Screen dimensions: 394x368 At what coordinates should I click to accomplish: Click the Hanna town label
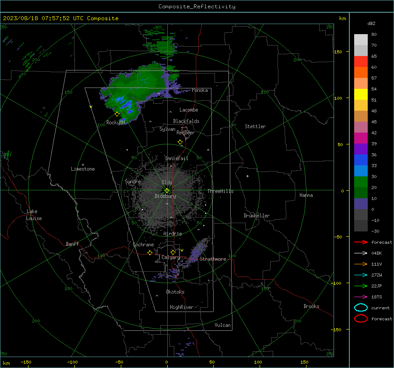[x=306, y=195]
